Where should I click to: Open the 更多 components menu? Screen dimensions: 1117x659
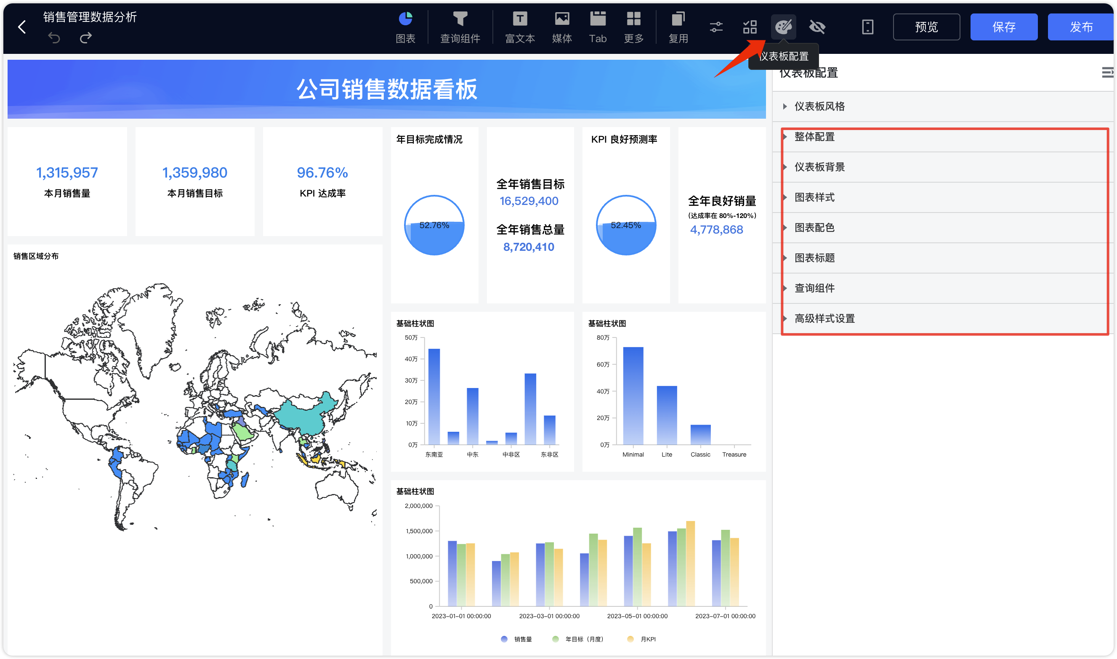coord(634,27)
